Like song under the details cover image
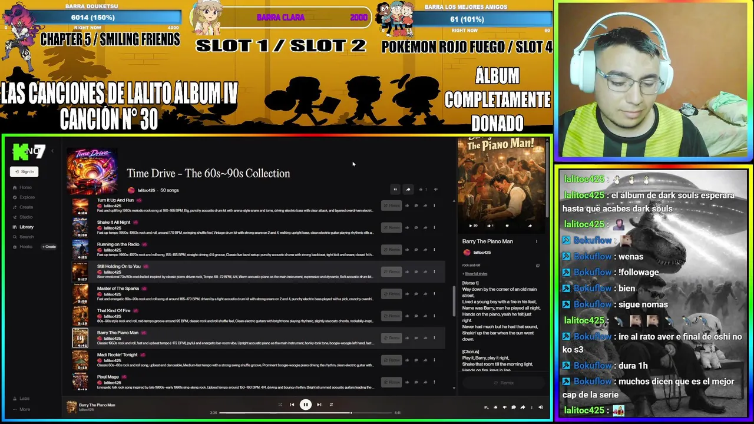 pos(490,226)
